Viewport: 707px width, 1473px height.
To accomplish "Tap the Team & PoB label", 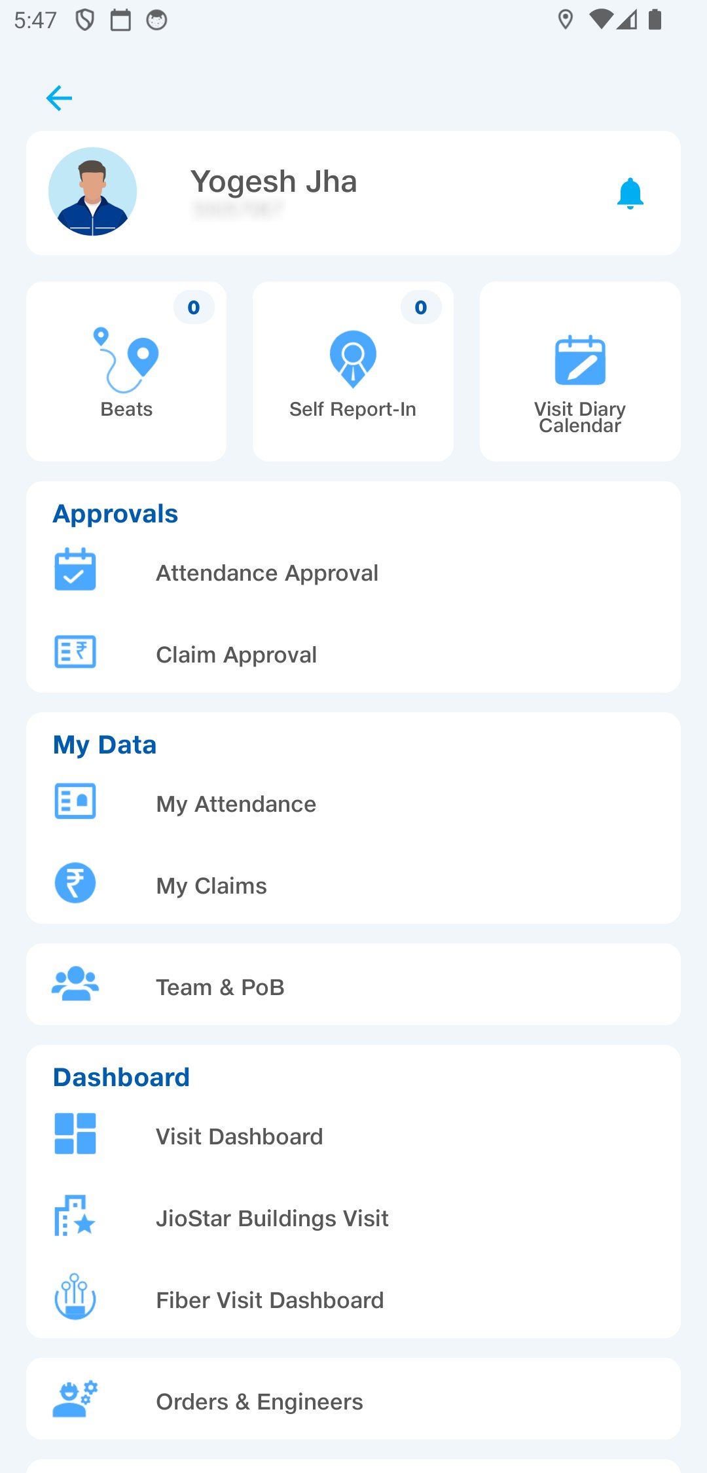I will coord(220,987).
